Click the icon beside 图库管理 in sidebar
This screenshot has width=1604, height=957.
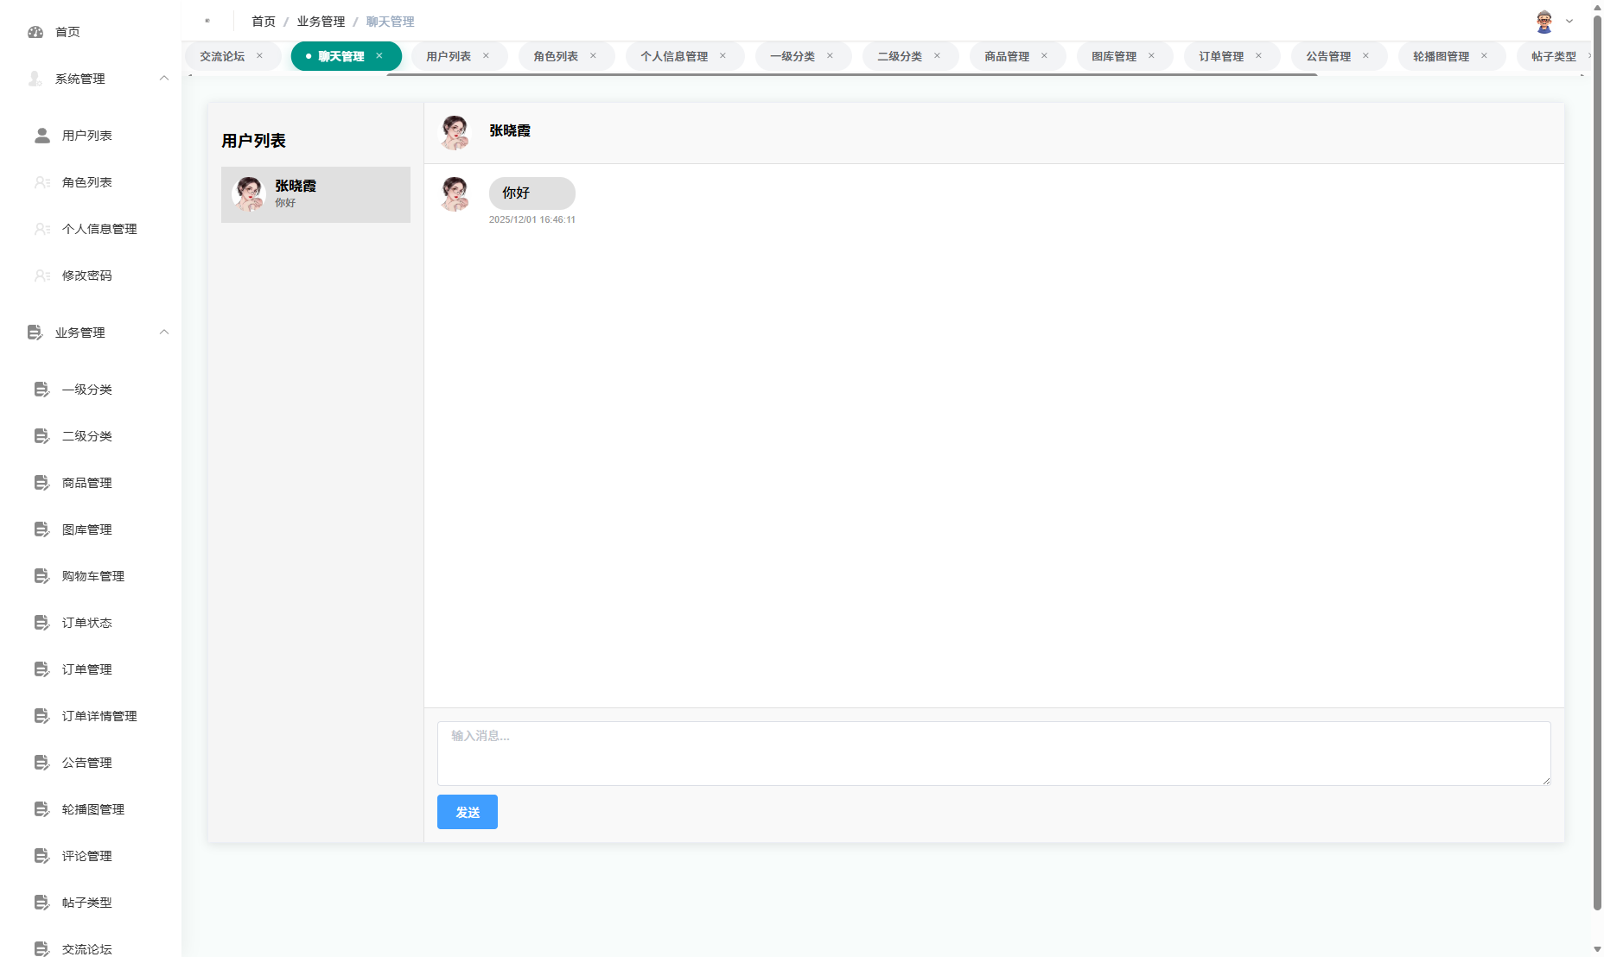pyautogui.click(x=42, y=529)
